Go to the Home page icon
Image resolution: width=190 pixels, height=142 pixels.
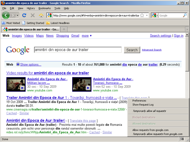(41, 15)
